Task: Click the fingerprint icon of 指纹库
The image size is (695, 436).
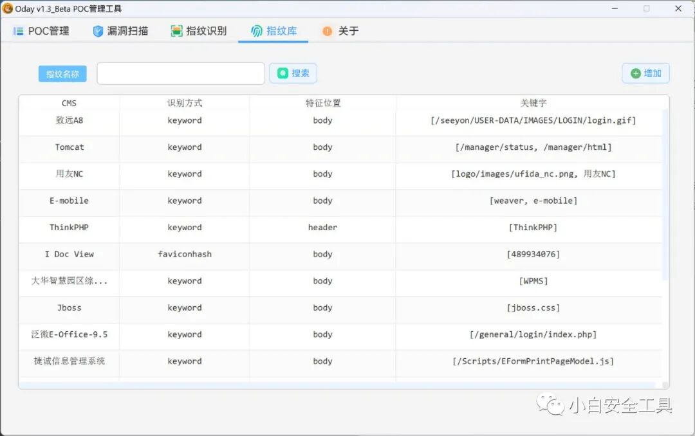Action: pos(257,31)
